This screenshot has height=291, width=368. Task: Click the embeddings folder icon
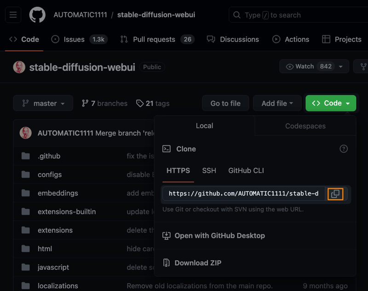click(26, 193)
